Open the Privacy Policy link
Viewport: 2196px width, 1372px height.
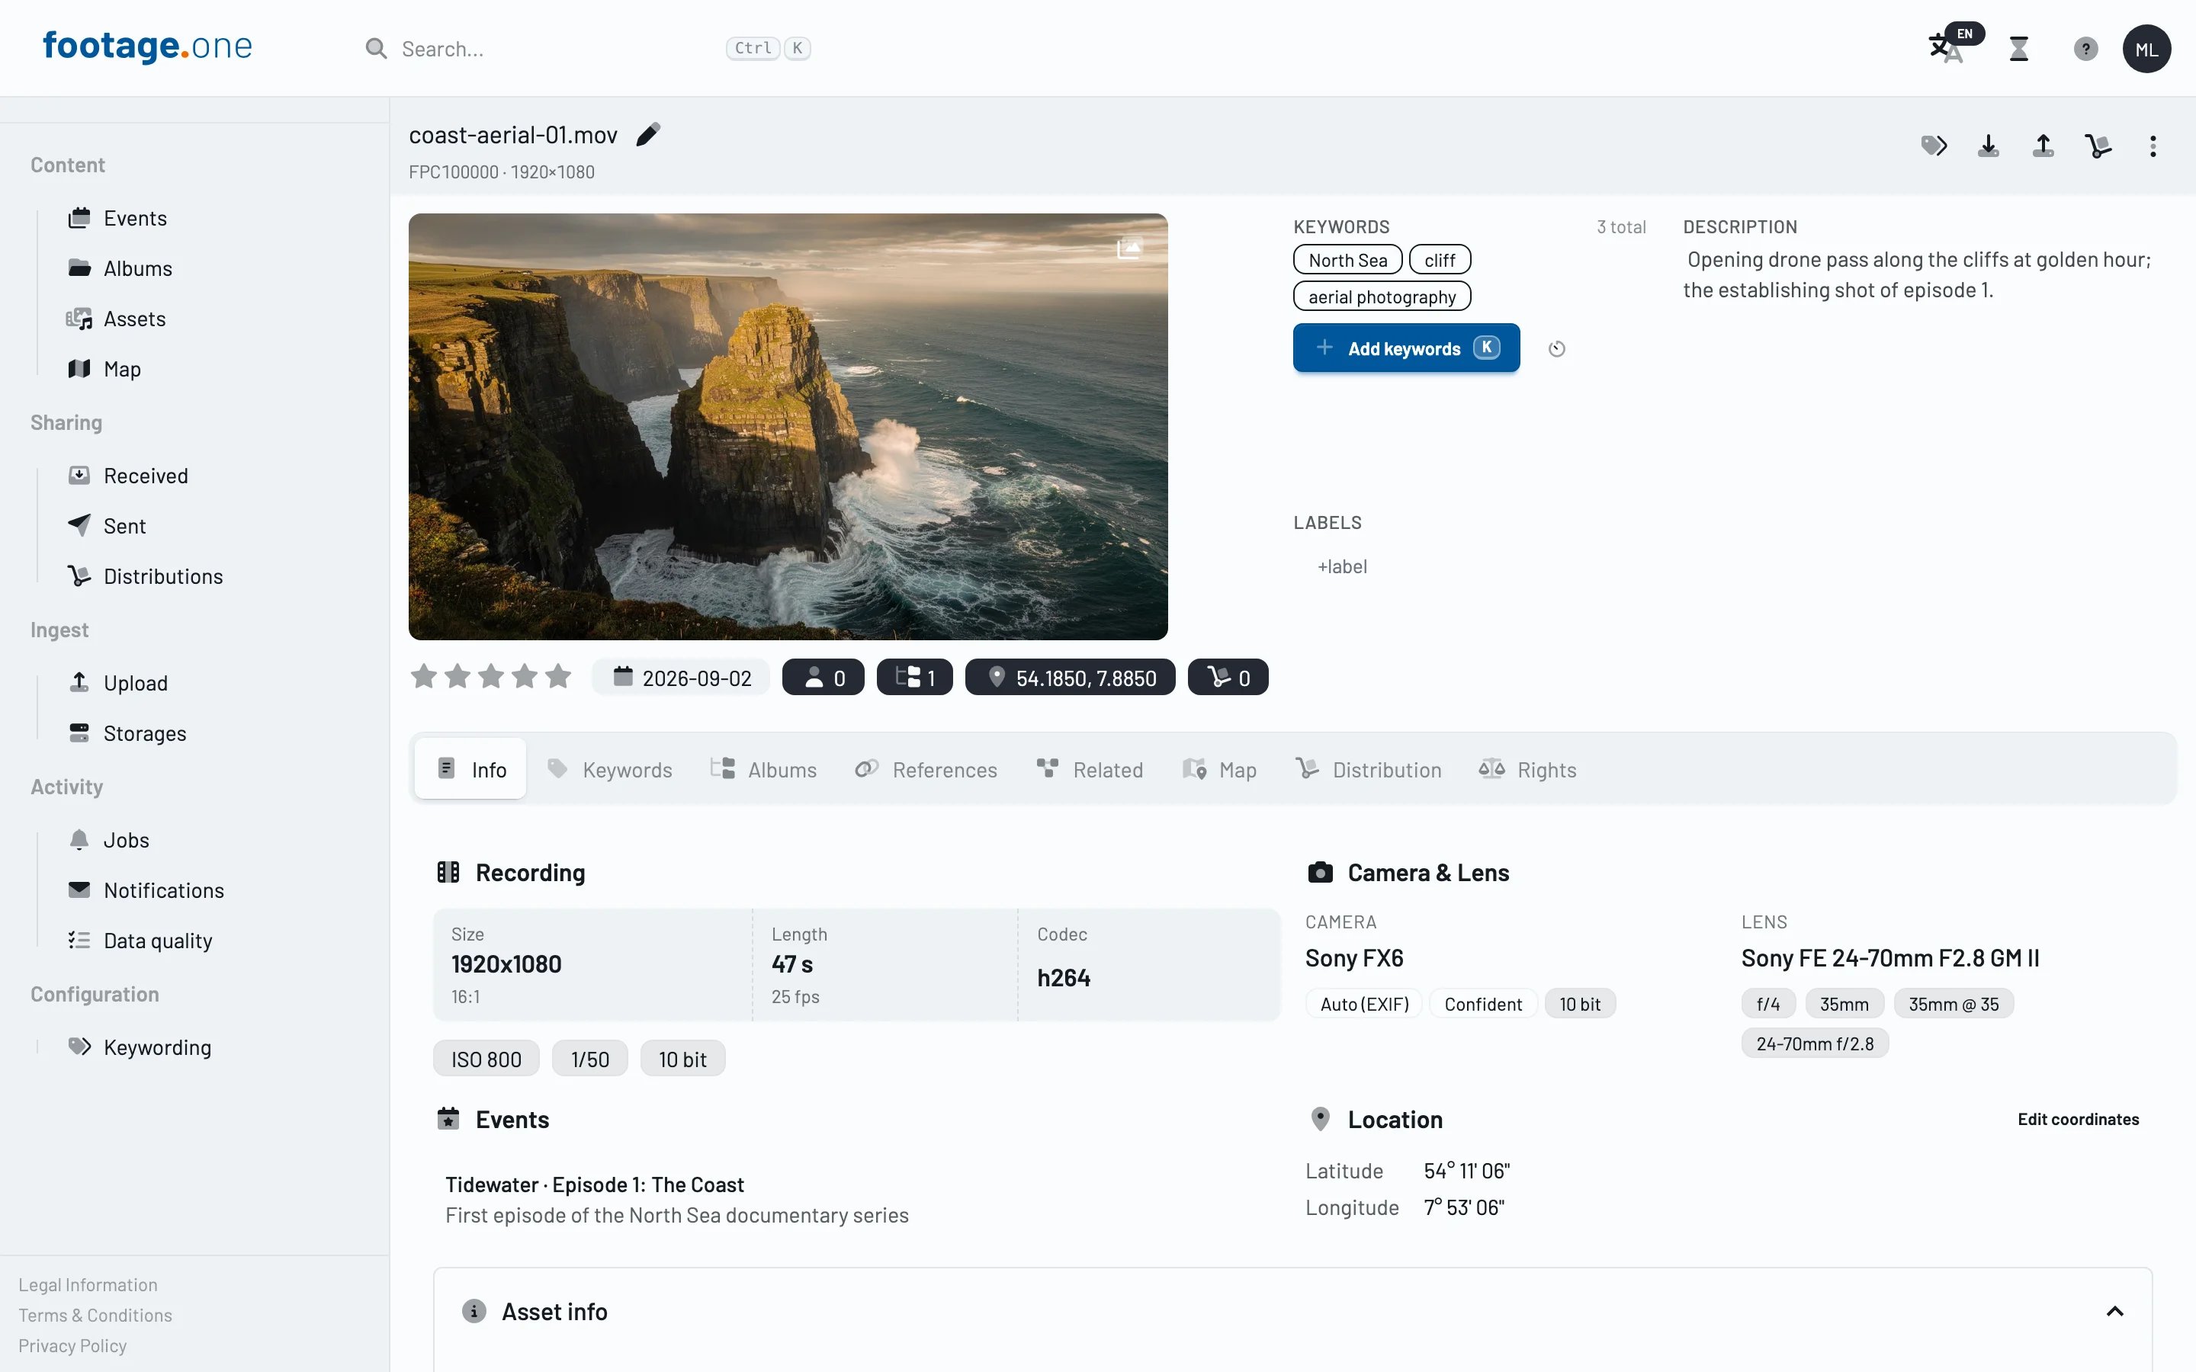72,1345
